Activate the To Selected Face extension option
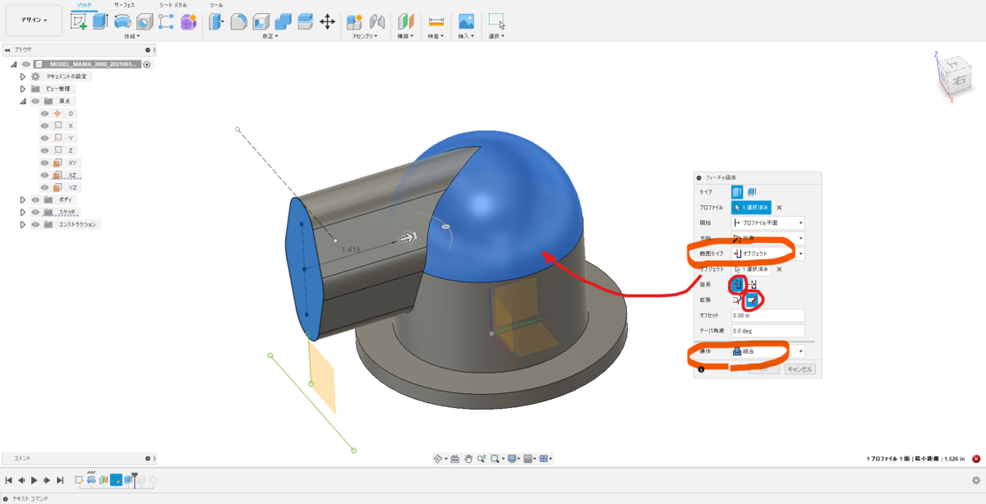 737,284
